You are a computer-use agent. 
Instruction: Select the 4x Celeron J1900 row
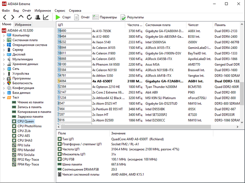pos(148,53)
